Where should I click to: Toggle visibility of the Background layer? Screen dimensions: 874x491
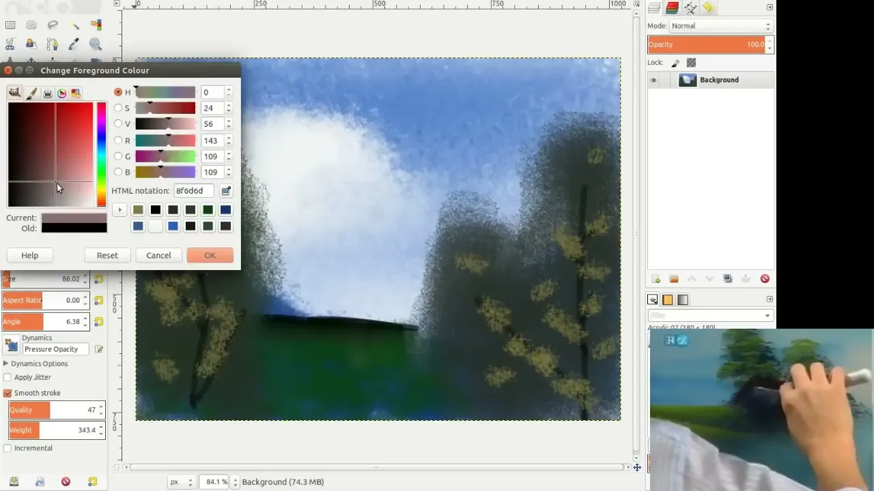pos(653,80)
